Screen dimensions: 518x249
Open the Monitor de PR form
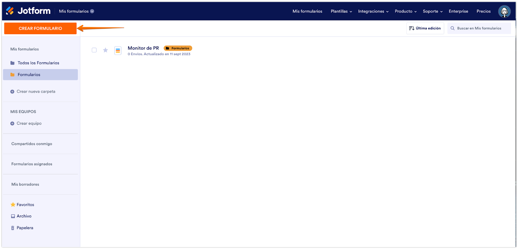click(x=143, y=48)
